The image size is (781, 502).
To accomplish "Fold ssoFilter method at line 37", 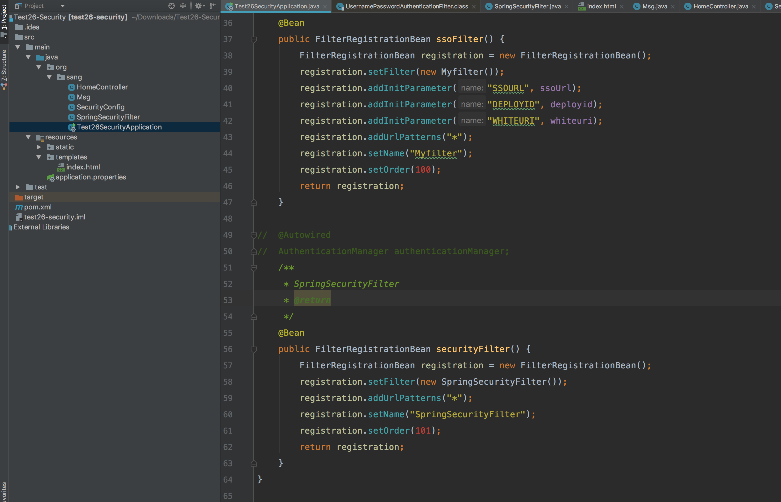I will [x=254, y=39].
